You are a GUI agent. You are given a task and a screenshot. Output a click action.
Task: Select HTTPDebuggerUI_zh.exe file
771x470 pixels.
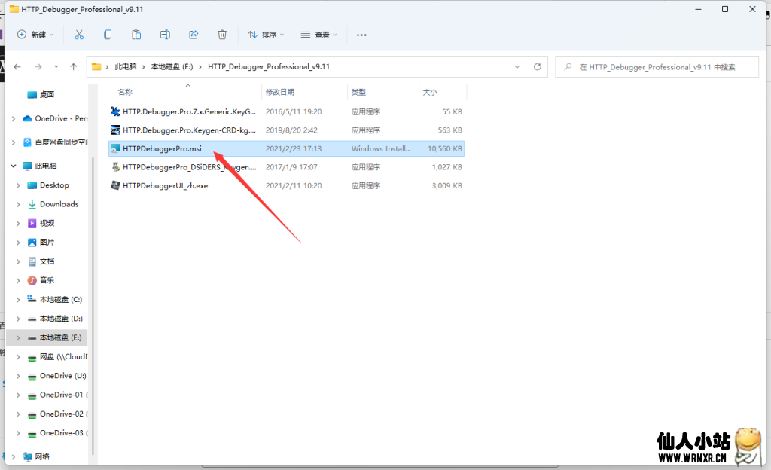click(x=165, y=185)
